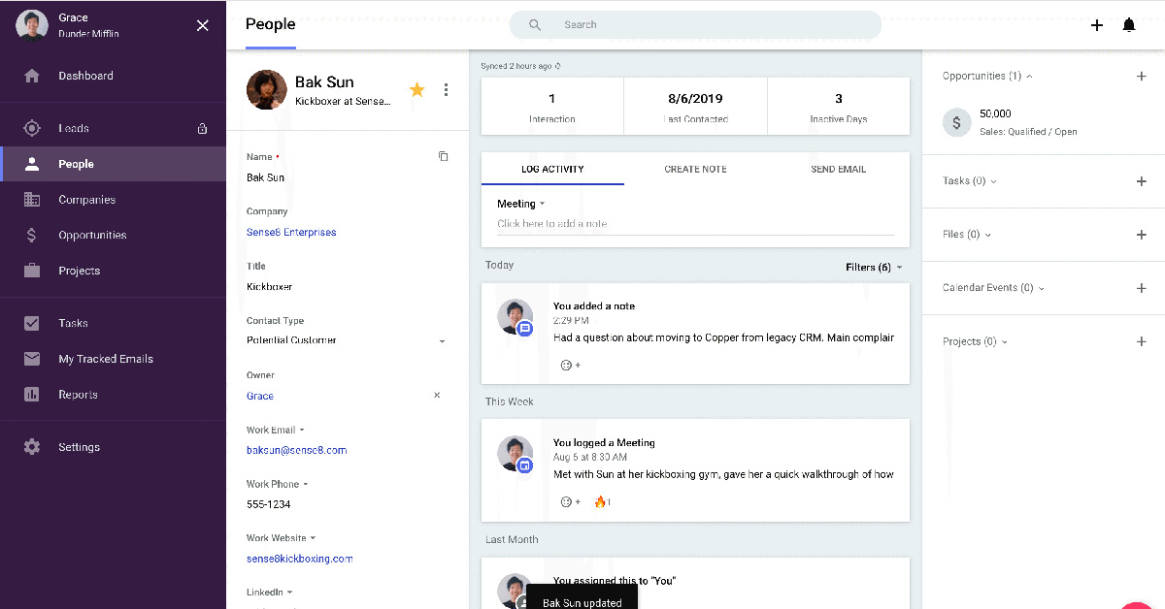Click the sync refresh icon
The height and width of the screenshot is (609, 1165).
click(x=557, y=66)
